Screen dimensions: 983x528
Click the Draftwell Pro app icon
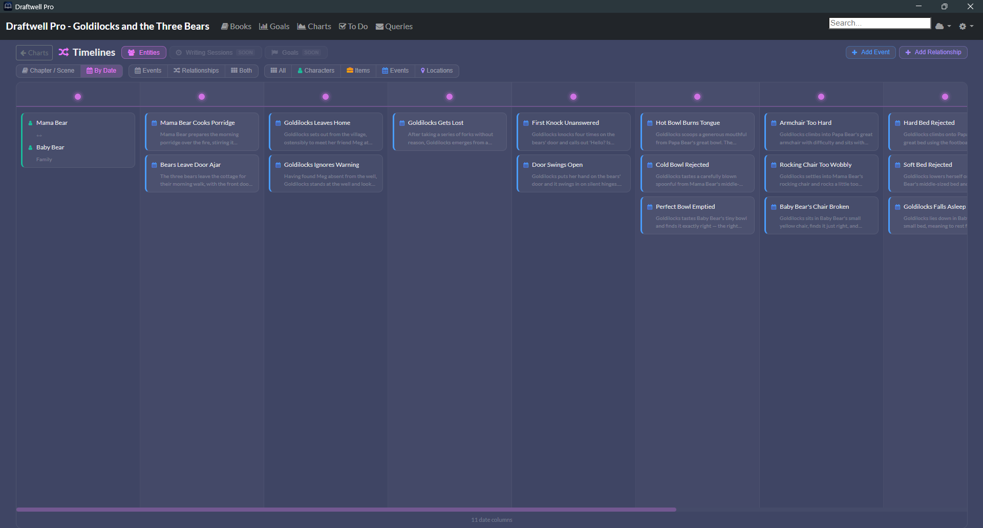(x=8, y=6)
